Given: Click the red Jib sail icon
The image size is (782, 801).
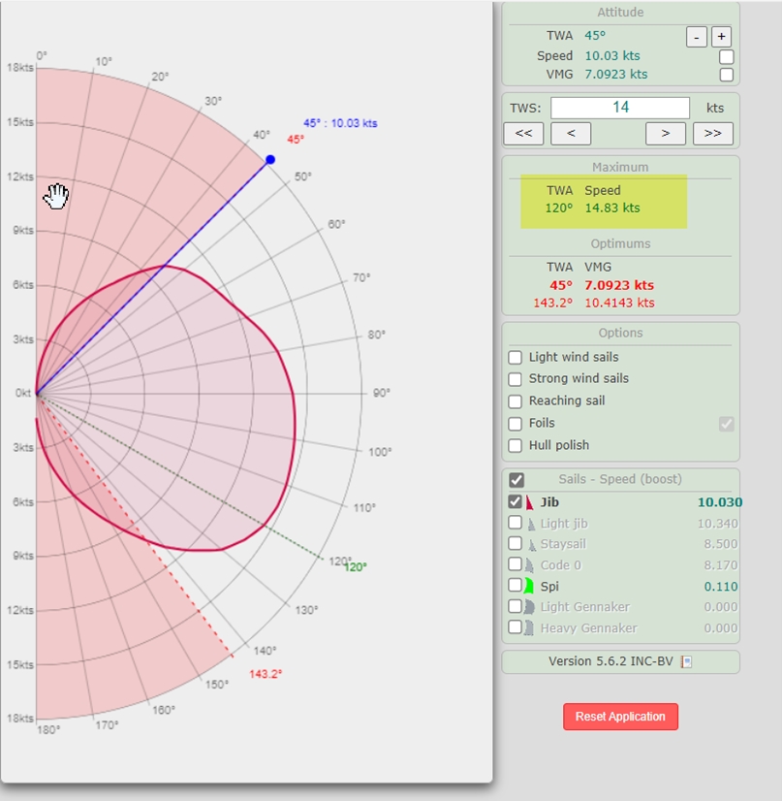Looking at the screenshot, I should (x=530, y=502).
